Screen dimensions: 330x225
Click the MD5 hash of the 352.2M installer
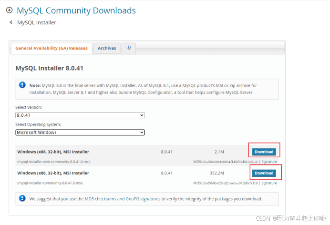230,183
